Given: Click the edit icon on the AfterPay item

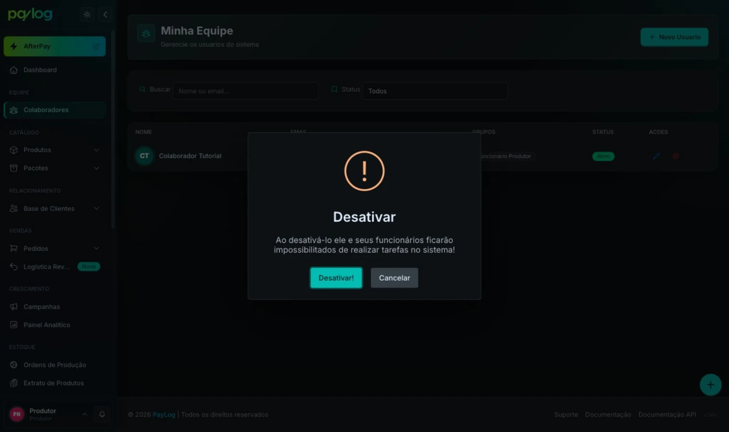Looking at the screenshot, I should [x=96, y=46].
